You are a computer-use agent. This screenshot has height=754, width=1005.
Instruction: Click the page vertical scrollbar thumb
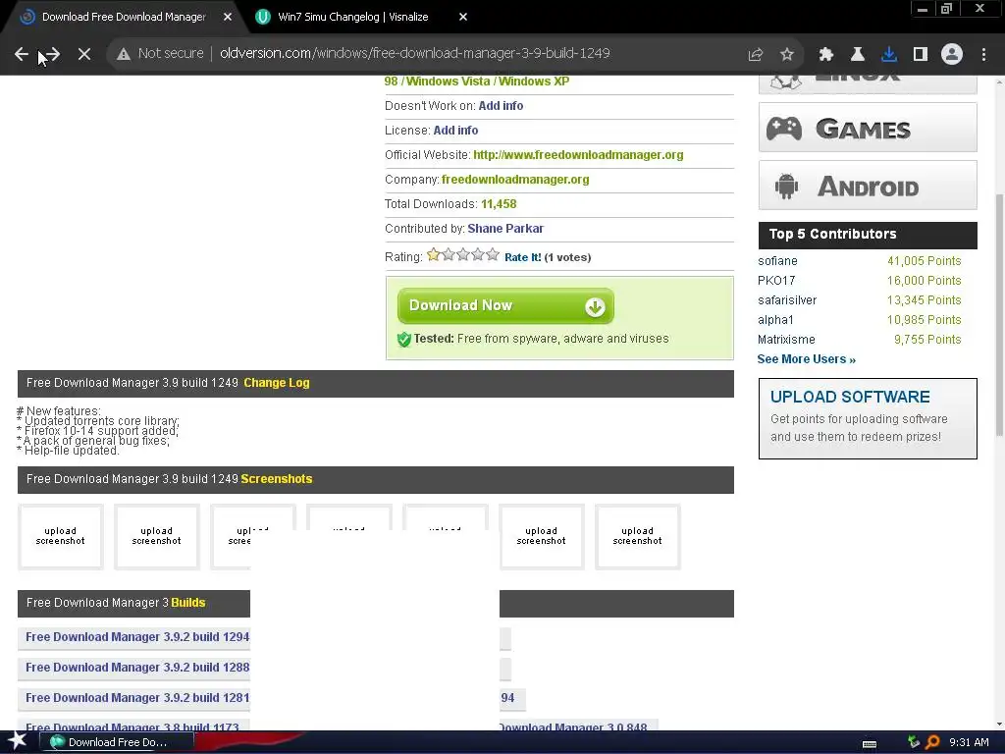[998, 314]
